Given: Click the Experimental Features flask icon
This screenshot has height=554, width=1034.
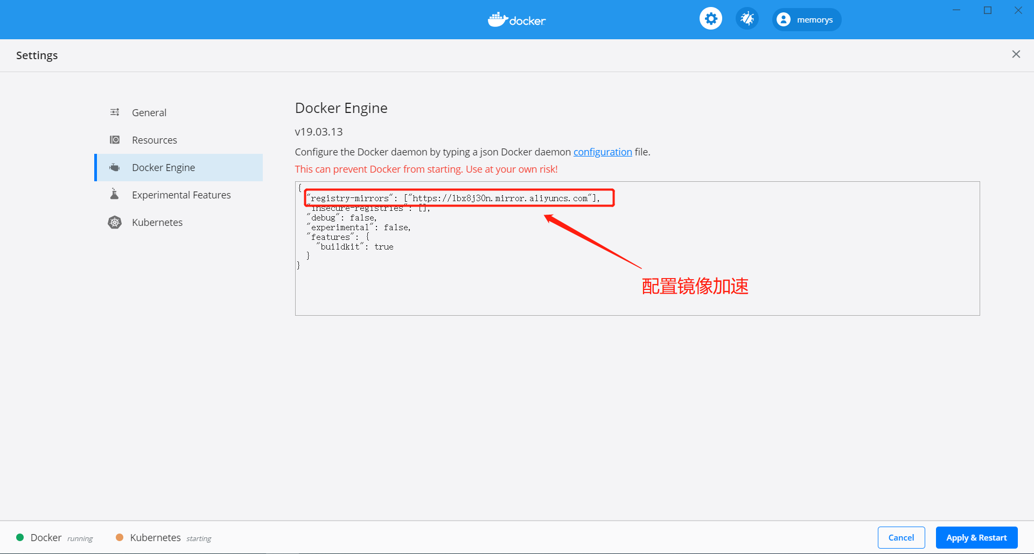Looking at the screenshot, I should pos(114,194).
